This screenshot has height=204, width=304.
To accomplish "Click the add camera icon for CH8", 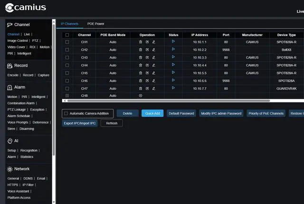I will (141, 96).
